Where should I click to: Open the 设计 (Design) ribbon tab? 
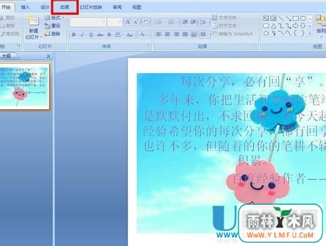[45, 7]
